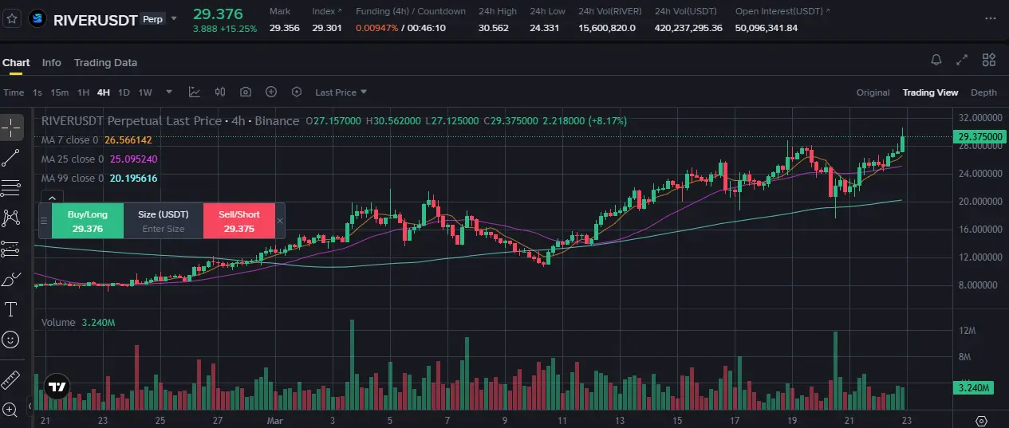The width and height of the screenshot is (1009, 428).
Task: Click the 3.240M volume axis tag
Action: pyautogui.click(x=974, y=388)
